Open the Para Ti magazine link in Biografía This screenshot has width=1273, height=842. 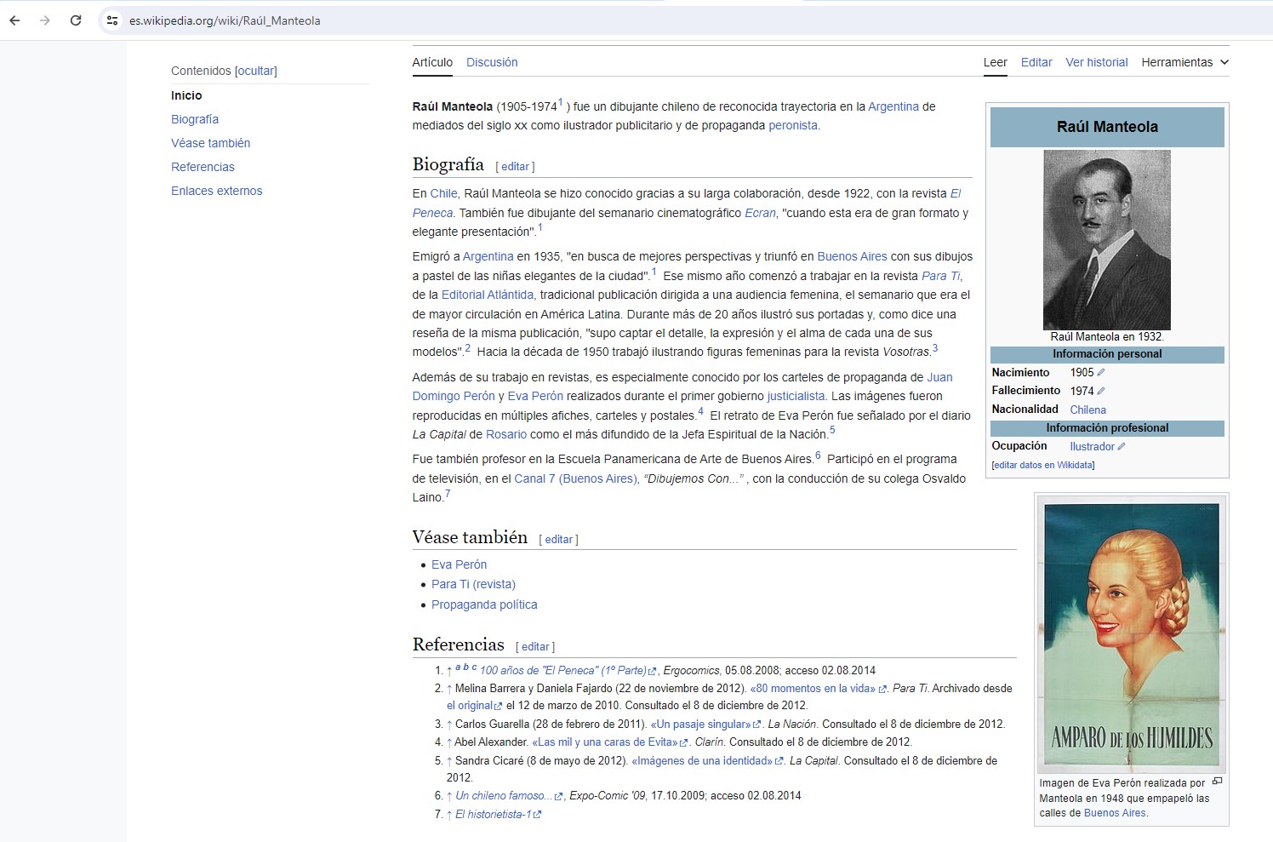940,276
